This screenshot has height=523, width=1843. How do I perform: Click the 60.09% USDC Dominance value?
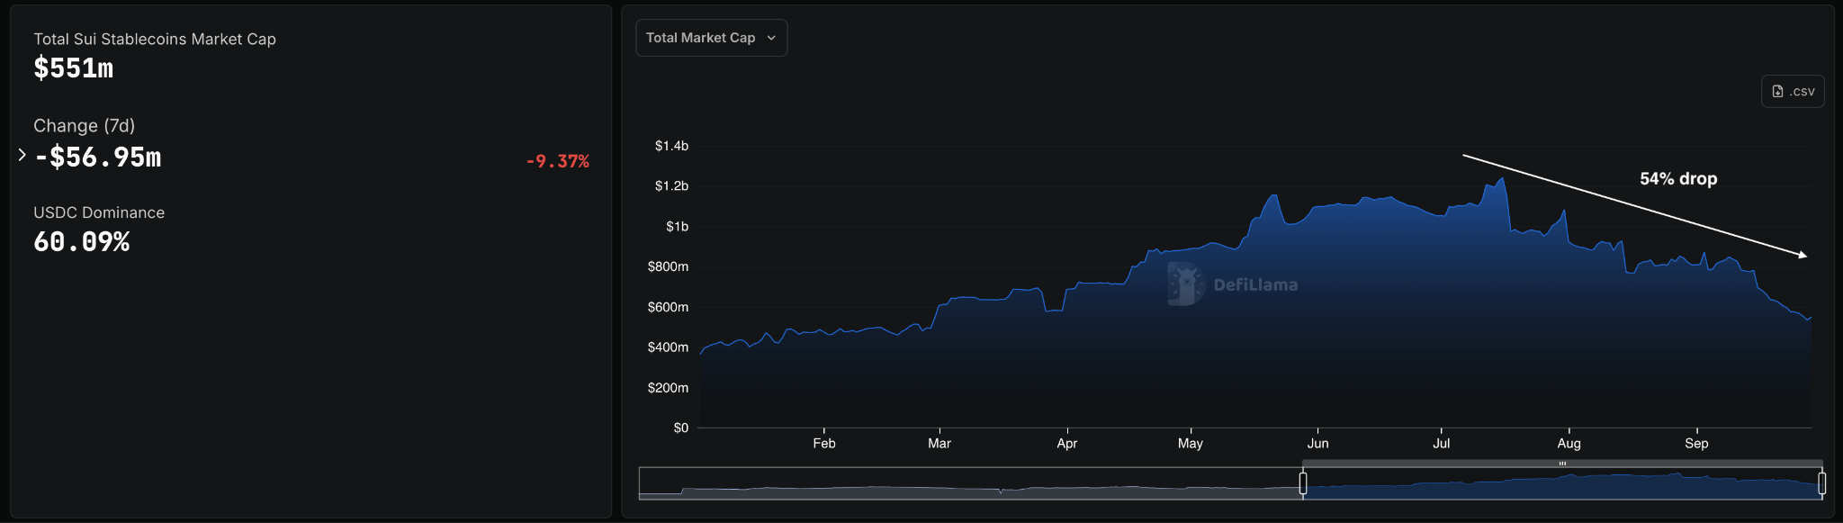click(82, 242)
